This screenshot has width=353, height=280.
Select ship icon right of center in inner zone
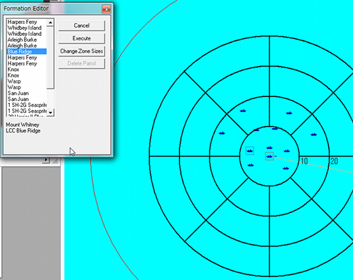point(287,151)
